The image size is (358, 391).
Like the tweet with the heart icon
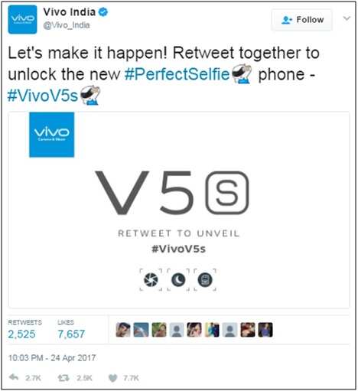(x=112, y=378)
